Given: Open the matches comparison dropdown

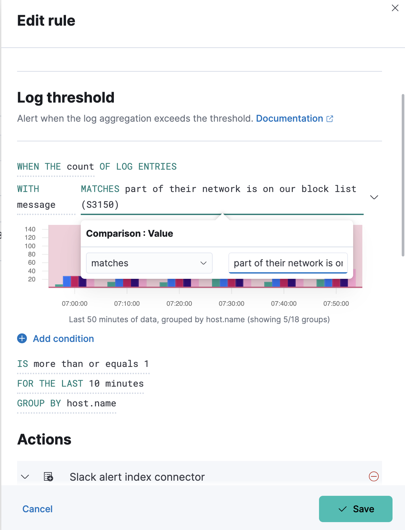Looking at the screenshot, I should click(x=149, y=263).
